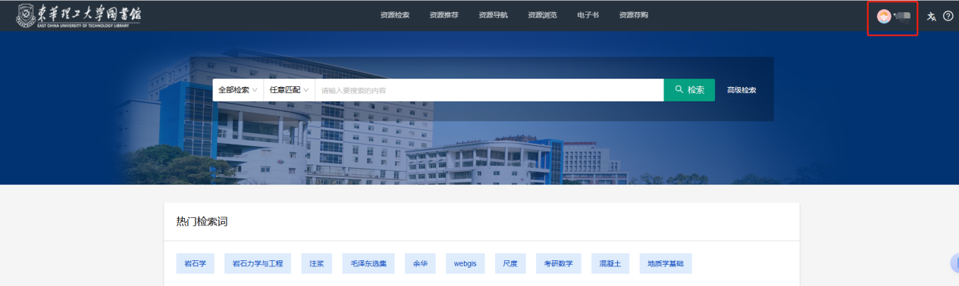This screenshot has width=959, height=286.
Task: Click the magnifier 检索 search button
Action: click(x=689, y=90)
